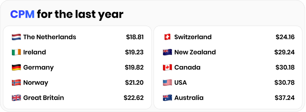306x112 pixels.
Task: Click the Great Britain flag icon
Action: pyautogui.click(x=16, y=98)
